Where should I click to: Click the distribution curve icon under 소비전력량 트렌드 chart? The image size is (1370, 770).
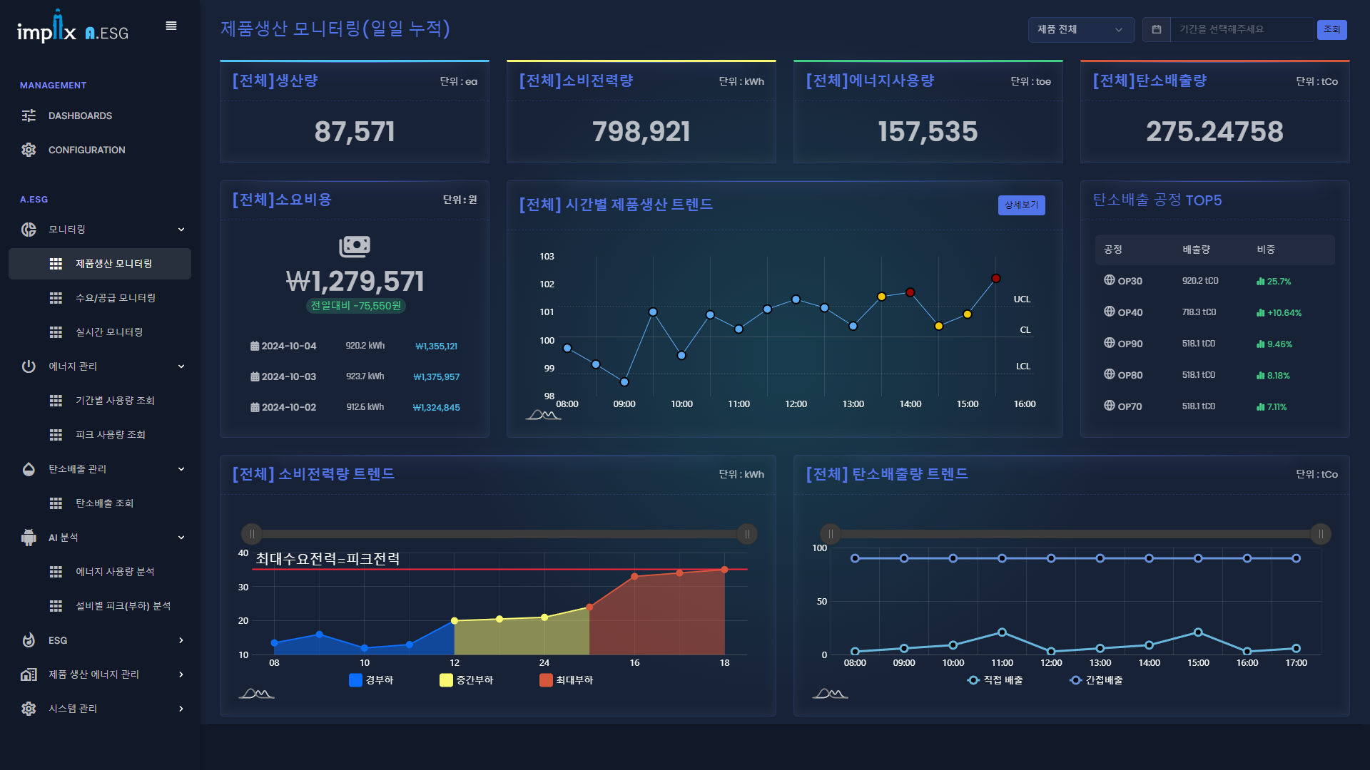pyautogui.click(x=256, y=694)
